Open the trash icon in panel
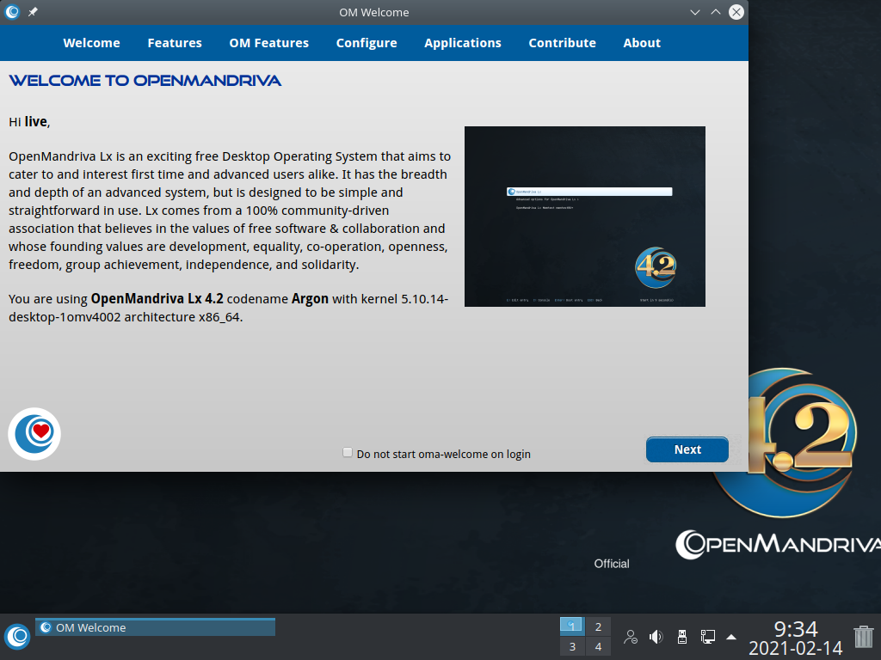881x660 pixels. tap(864, 637)
